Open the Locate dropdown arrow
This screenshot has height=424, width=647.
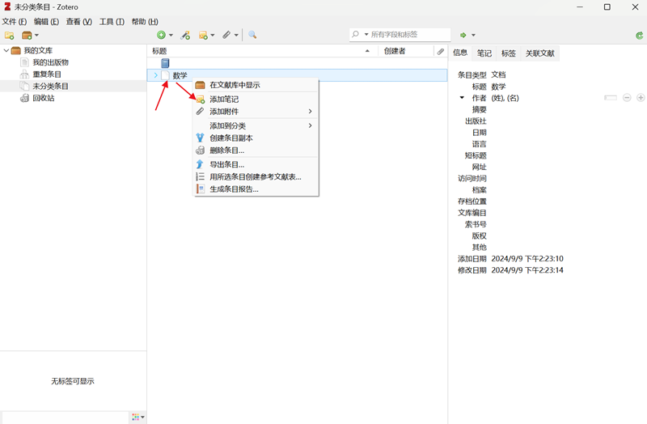pos(473,36)
